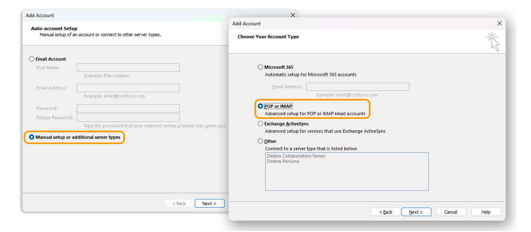Select Zimbra Collaboration Server in the list

pyautogui.click(x=296, y=156)
